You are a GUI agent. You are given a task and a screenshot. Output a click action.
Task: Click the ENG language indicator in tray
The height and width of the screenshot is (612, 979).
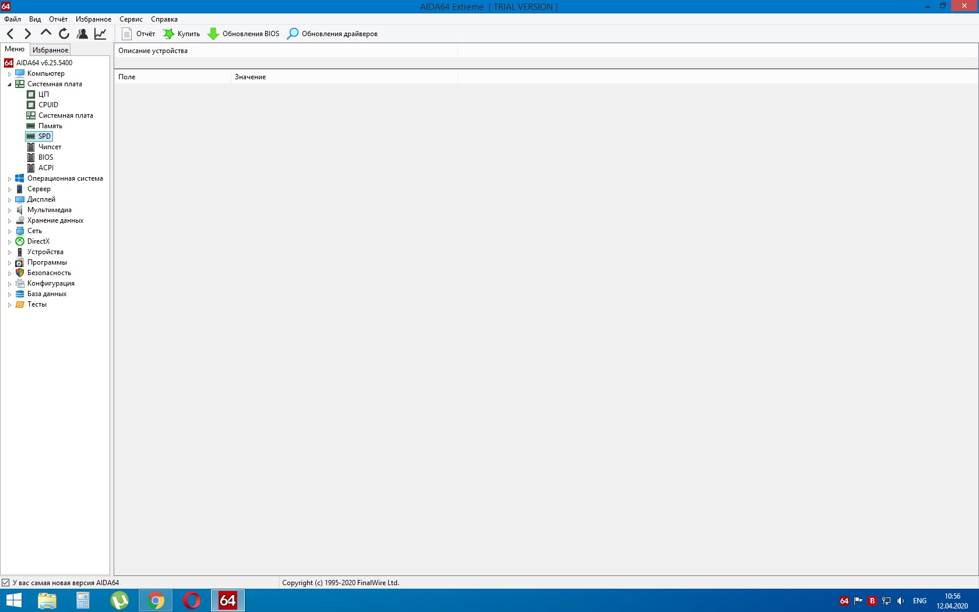point(920,601)
